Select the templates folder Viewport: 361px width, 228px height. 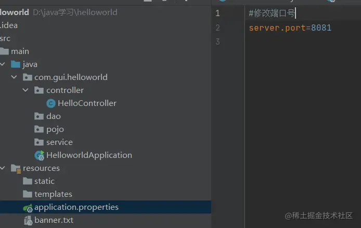[53, 194]
